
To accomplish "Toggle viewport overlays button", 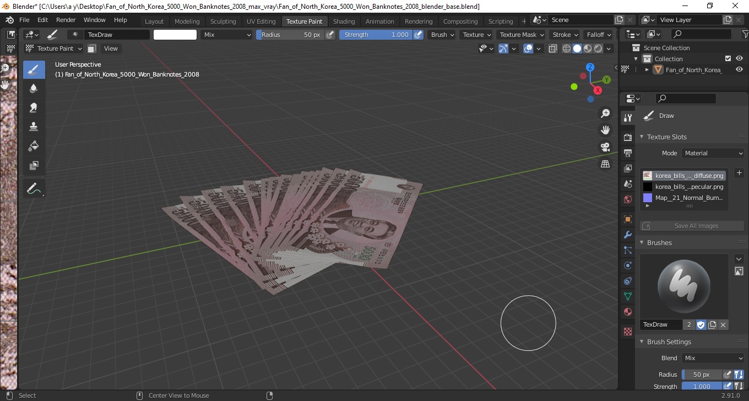I will [528, 48].
